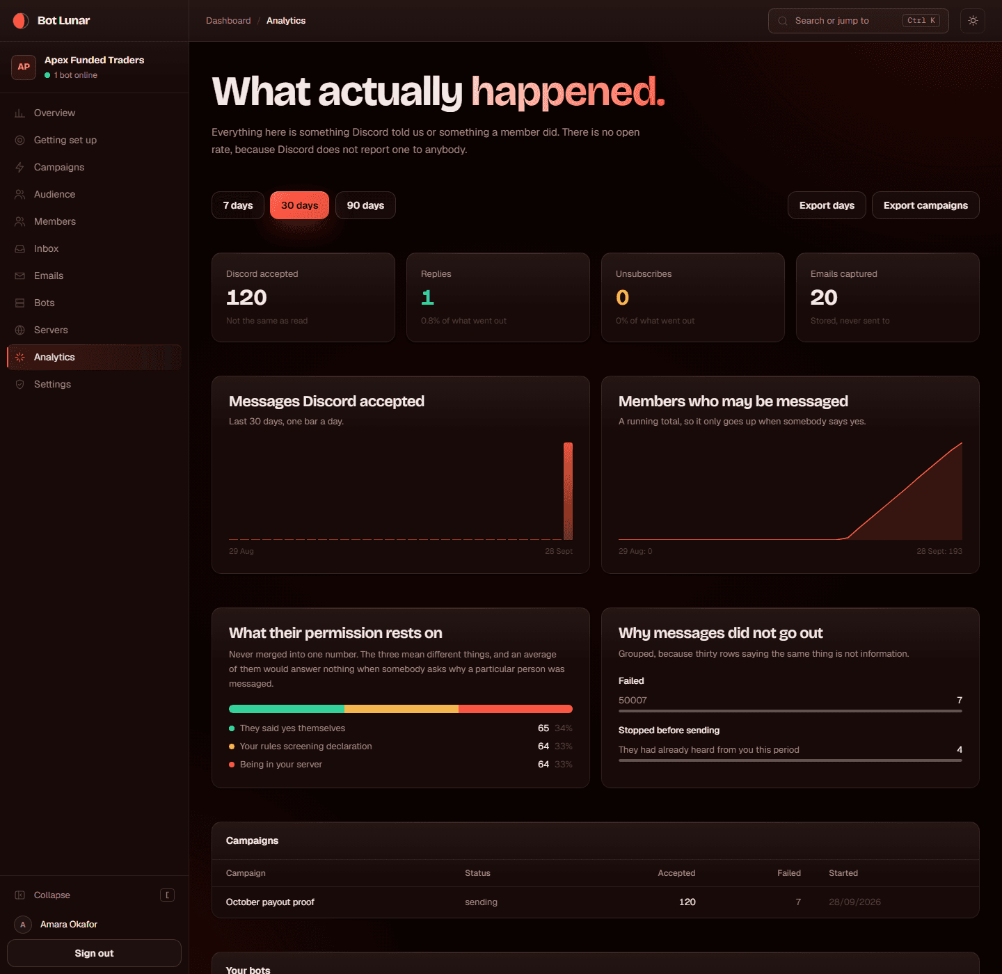Click the 'sending' status in Campaigns table
This screenshot has height=974, width=1002.
pyautogui.click(x=481, y=902)
